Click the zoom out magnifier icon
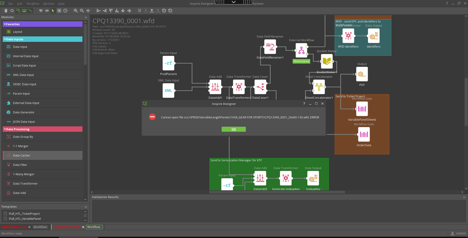Viewport: 468px width, 238px height. click(82, 11)
